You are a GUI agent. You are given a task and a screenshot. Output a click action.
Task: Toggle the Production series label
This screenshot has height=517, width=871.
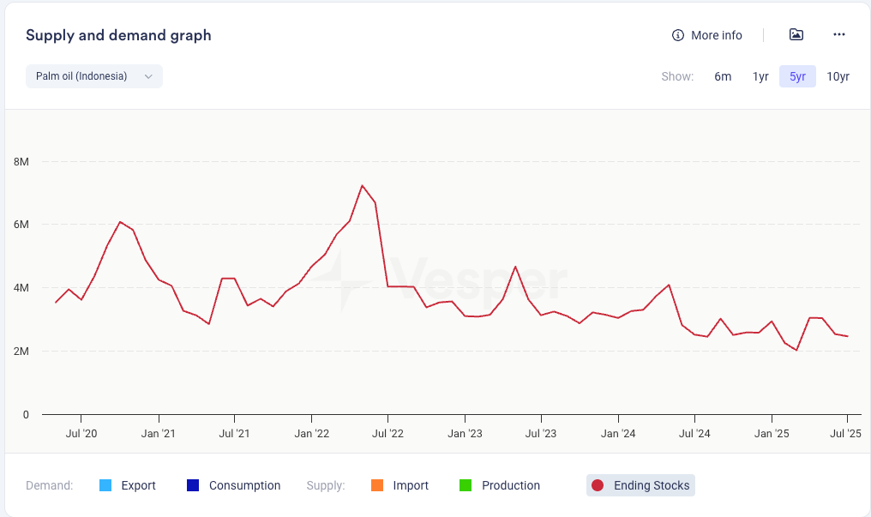[x=511, y=485]
